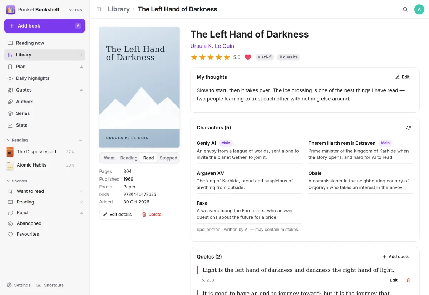Open the Quotes section in the sidebar
The image size is (429, 295).
pos(45,90)
